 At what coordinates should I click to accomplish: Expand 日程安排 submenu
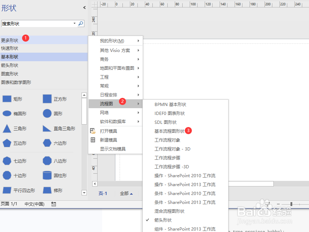pos(115,95)
